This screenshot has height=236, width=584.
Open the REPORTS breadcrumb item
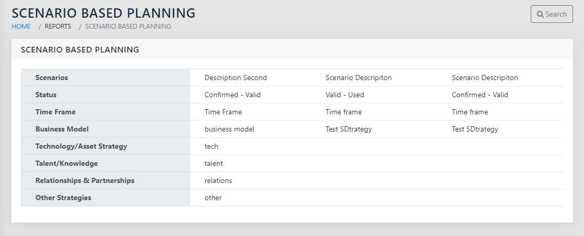[x=58, y=26]
